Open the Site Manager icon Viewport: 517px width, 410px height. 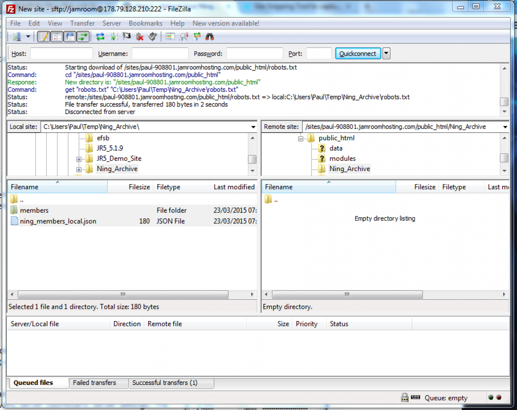click(x=17, y=37)
